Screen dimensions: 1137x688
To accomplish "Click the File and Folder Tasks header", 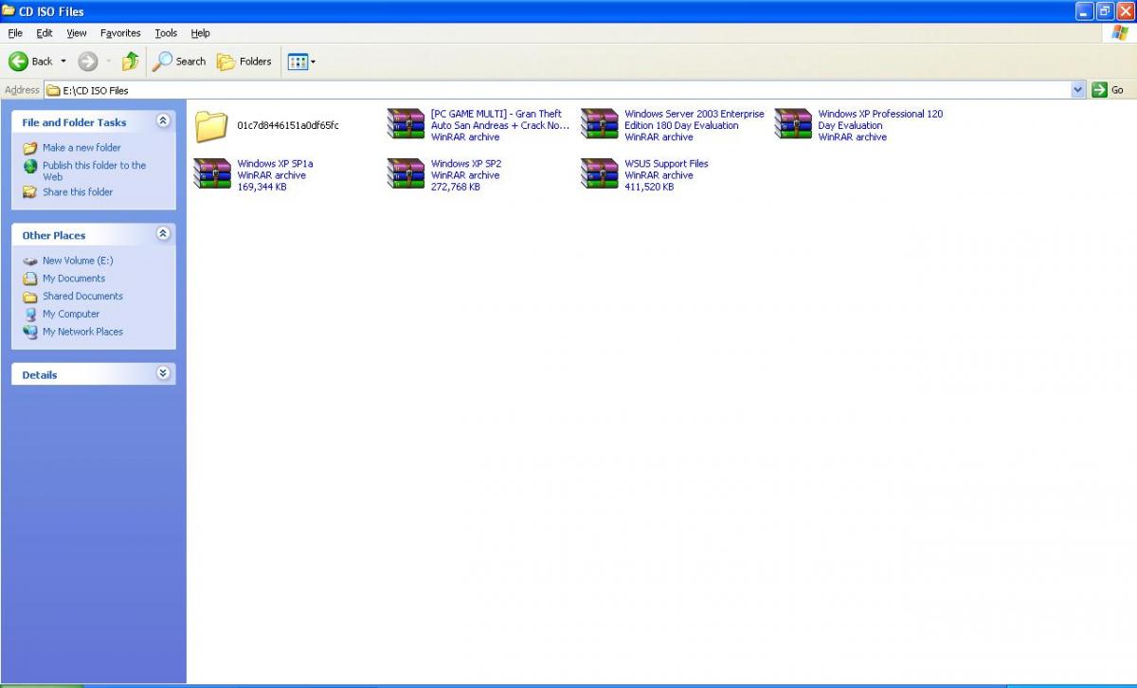I will 74,122.
